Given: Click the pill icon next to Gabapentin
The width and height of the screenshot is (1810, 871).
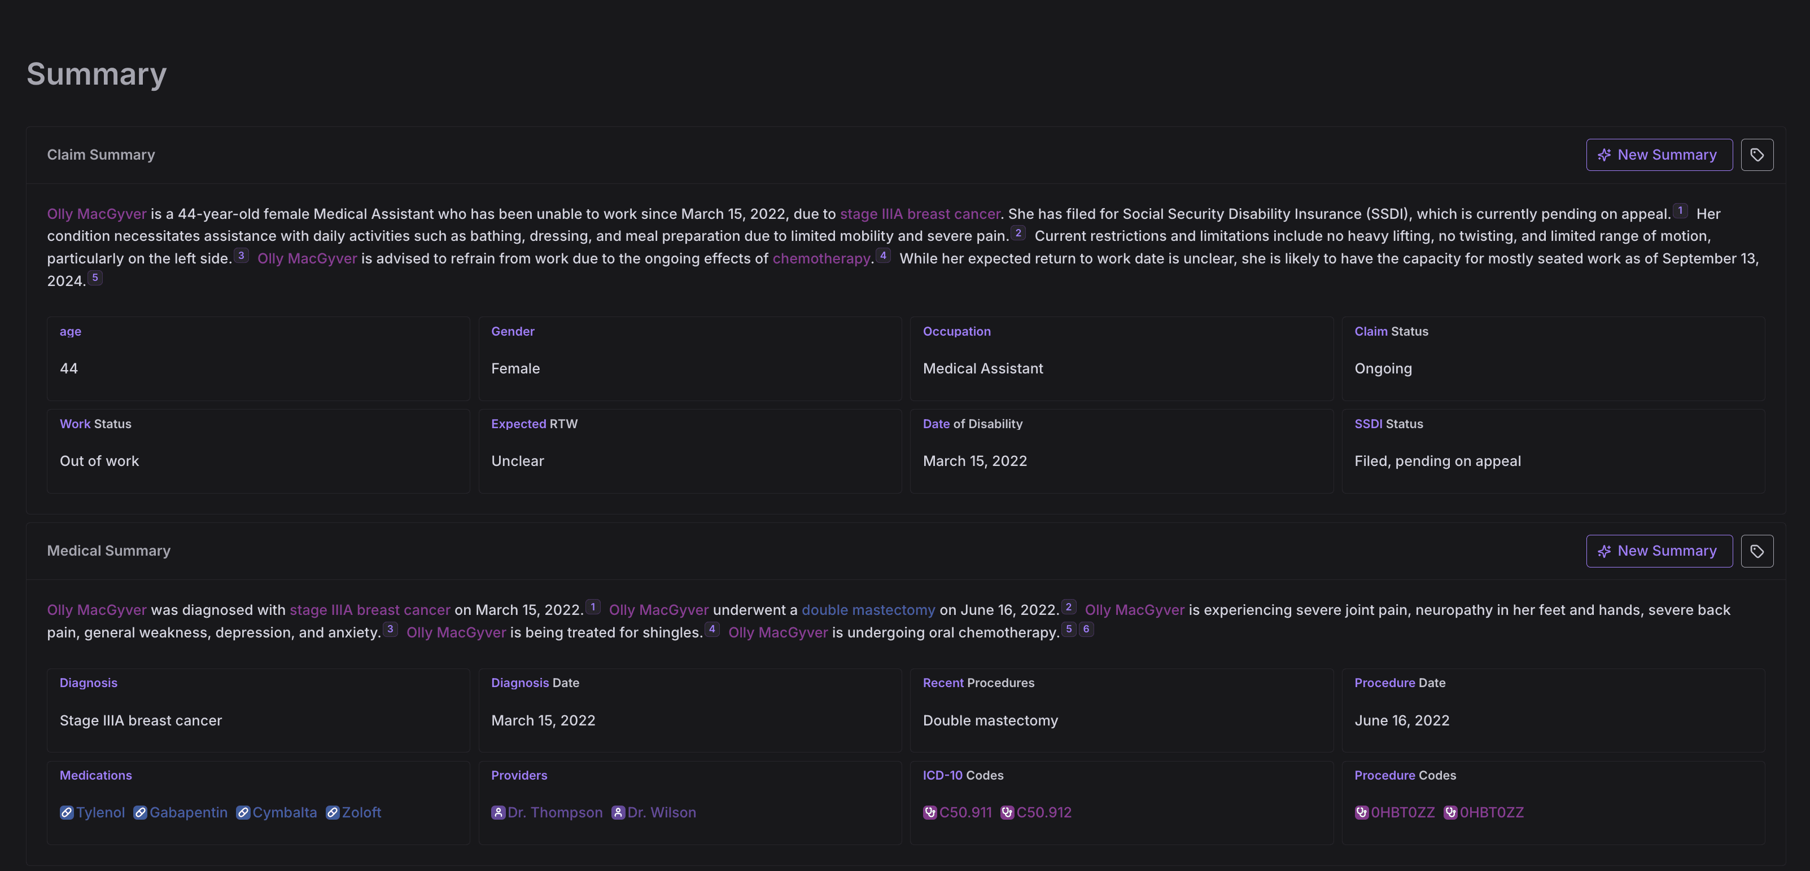Looking at the screenshot, I should click(x=140, y=813).
